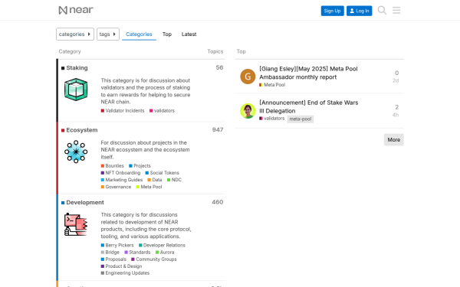Viewport: 460px width, 287px height.
Task: Open the Data subcategory
Action: coord(155,180)
